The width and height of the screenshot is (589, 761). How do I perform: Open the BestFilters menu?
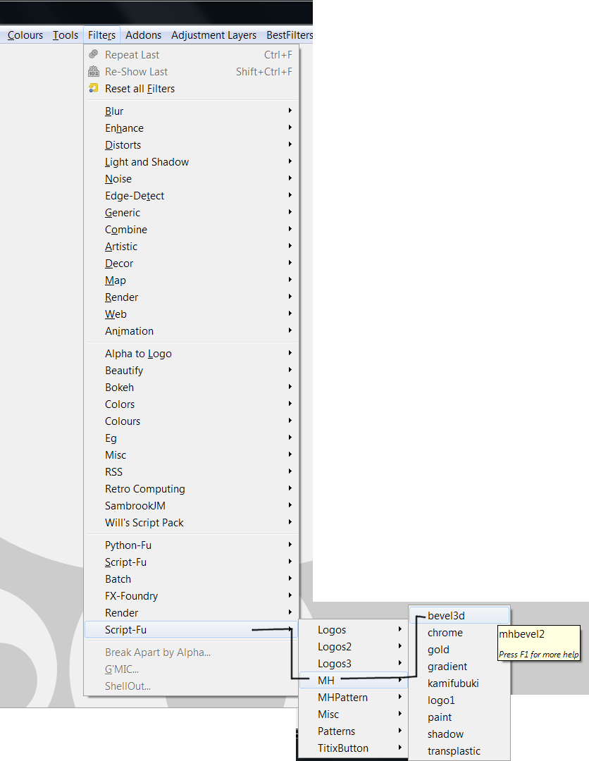click(x=289, y=35)
